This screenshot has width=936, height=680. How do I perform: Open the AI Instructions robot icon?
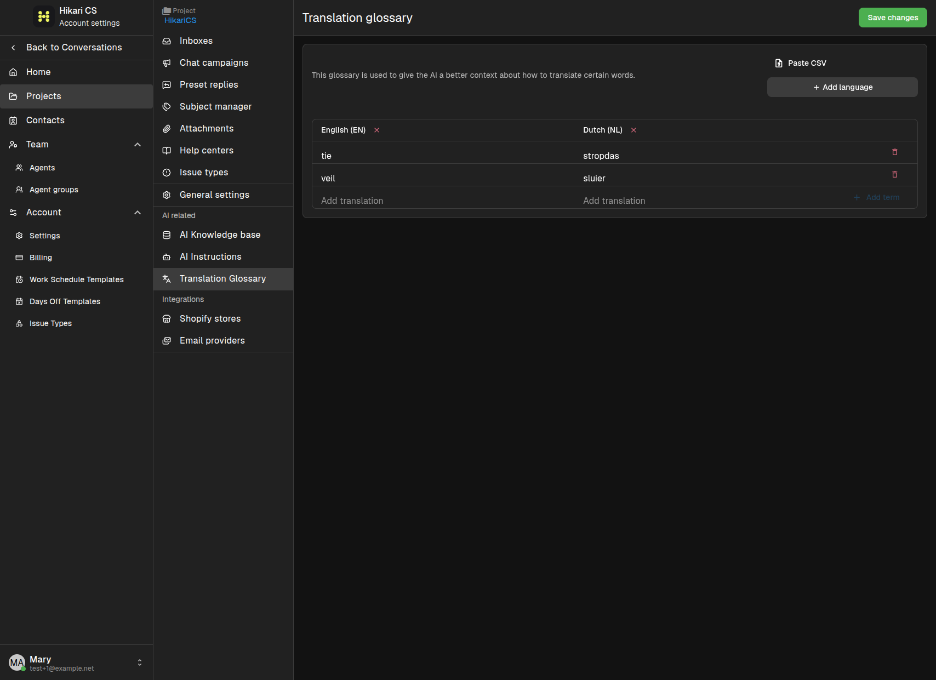pyautogui.click(x=167, y=256)
